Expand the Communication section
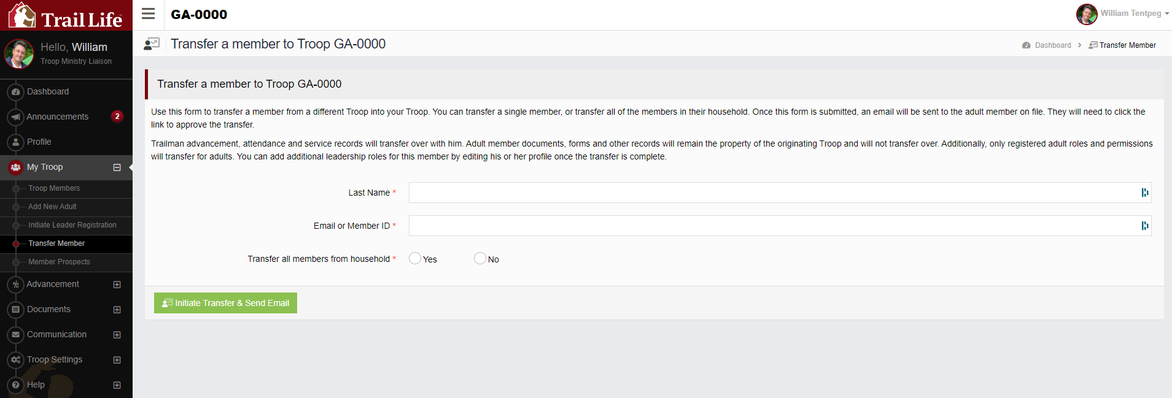1172x398 pixels. 117,335
